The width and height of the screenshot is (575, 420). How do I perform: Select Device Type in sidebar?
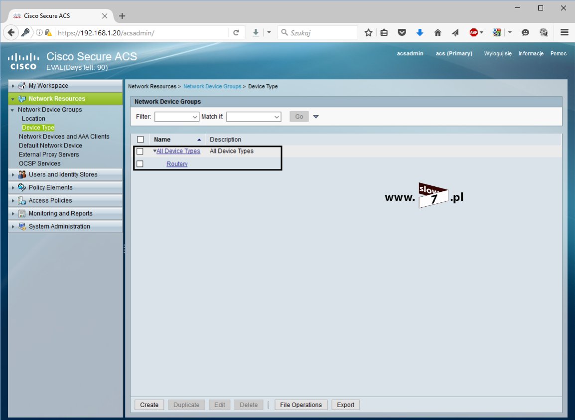(x=38, y=128)
